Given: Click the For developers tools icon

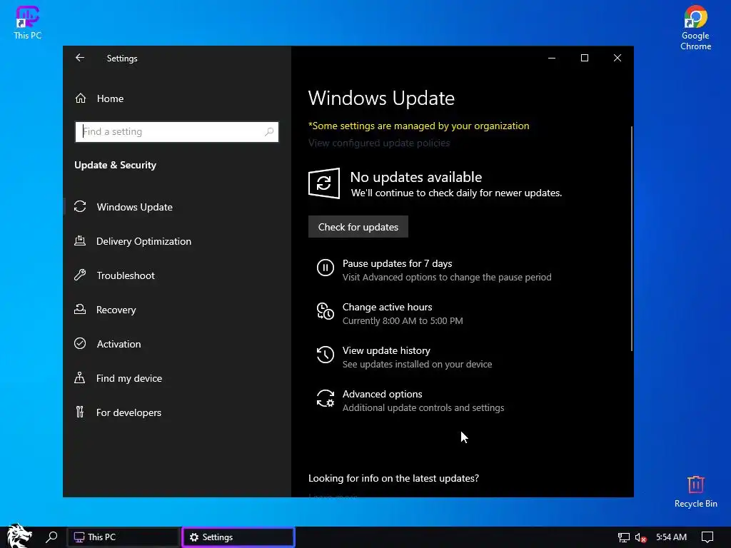Looking at the screenshot, I should click(80, 412).
